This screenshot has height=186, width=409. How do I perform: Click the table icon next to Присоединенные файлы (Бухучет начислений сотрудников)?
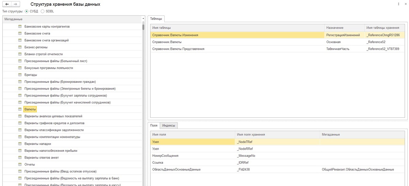[x=20, y=103]
